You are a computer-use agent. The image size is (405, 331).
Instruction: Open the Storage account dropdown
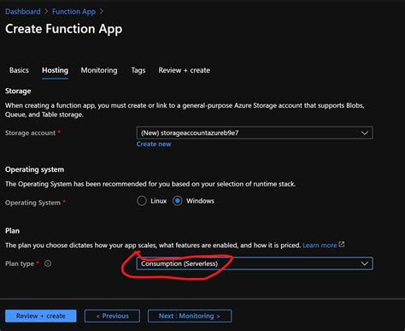click(x=255, y=133)
